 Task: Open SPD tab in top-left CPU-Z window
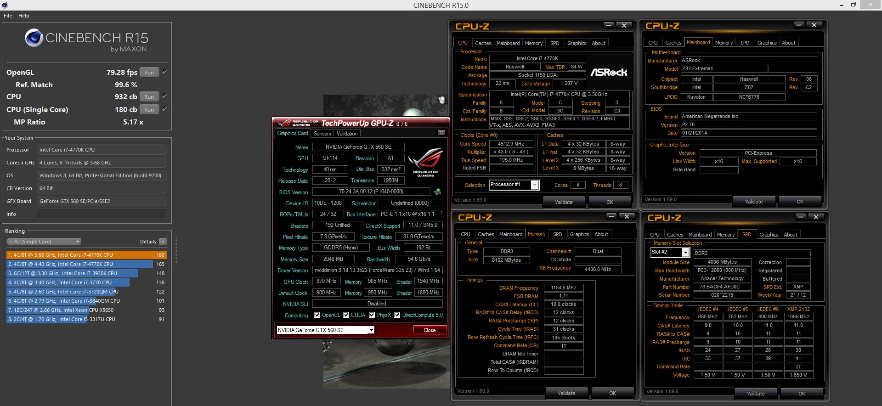(x=555, y=43)
